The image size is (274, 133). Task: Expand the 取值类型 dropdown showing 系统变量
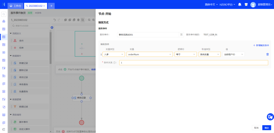[209, 54]
